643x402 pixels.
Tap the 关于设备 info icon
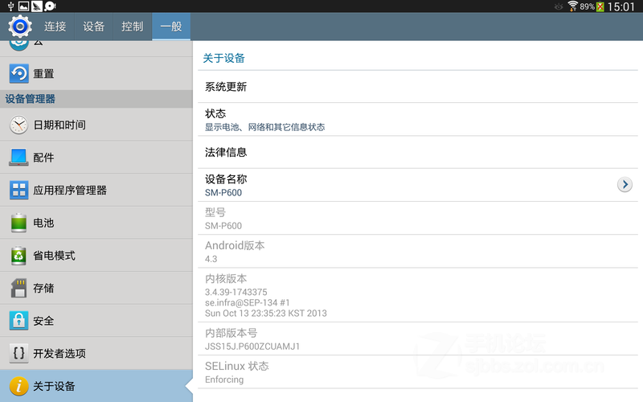(x=18, y=386)
